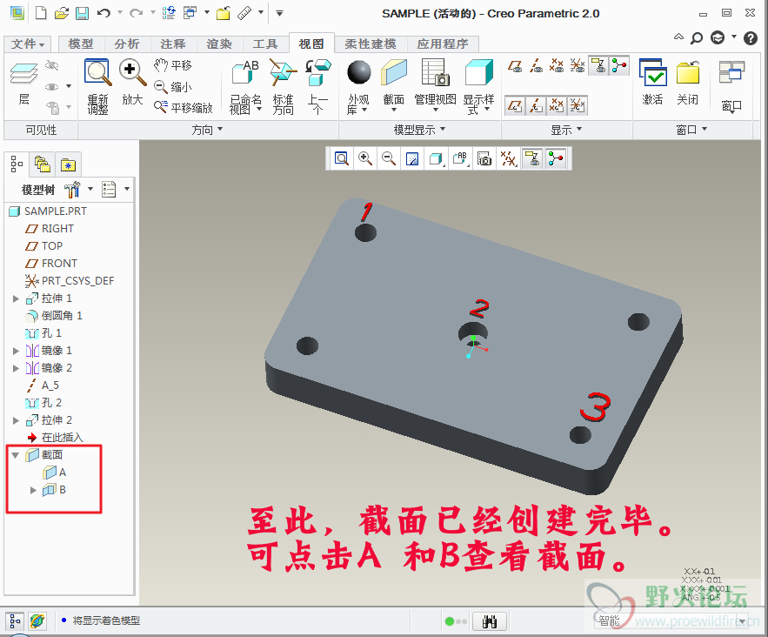The height and width of the screenshot is (637, 768).
Task: Select 孔 2 in model tree
Action: [x=43, y=403]
